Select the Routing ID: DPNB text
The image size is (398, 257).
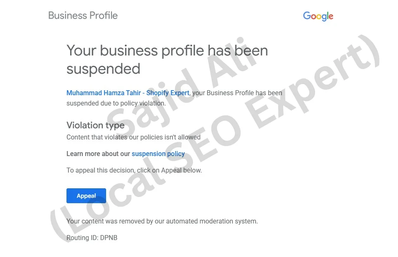tap(92, 238)
